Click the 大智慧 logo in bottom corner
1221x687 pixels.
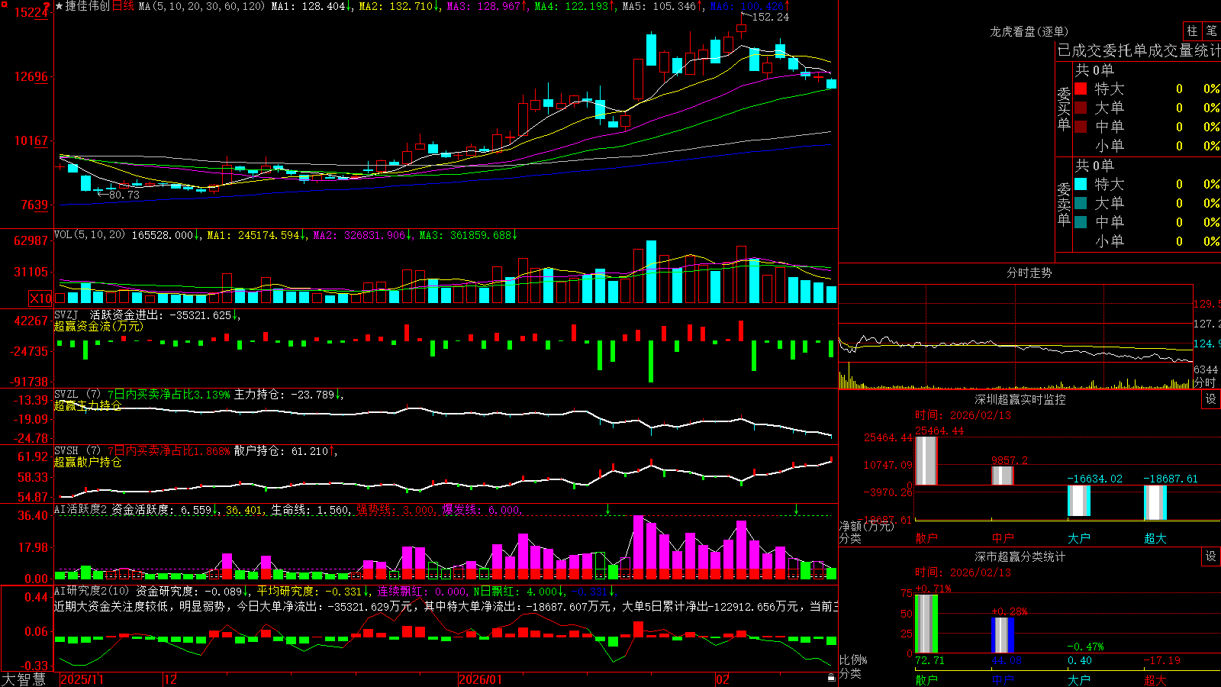coord(24,679)
